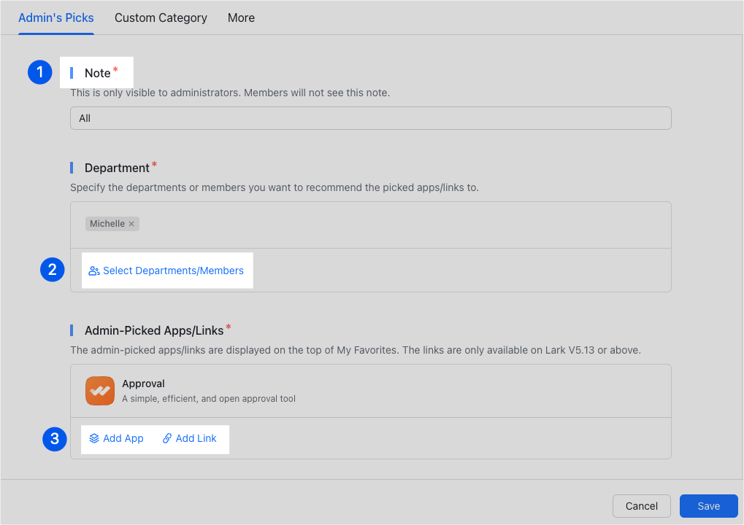This screenshot has width=744, height=525.
Task: Click the Admin-Picked Apps/Links section heading
Action: click(154, 330)
